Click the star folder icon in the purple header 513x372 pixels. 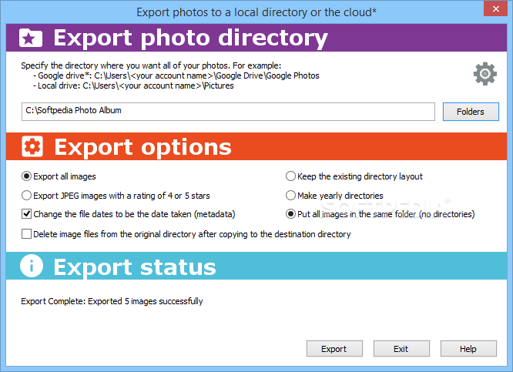tap(31, 38)
